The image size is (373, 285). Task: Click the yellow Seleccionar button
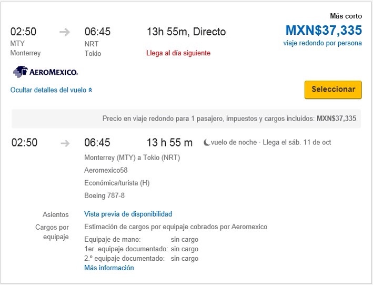333,90
